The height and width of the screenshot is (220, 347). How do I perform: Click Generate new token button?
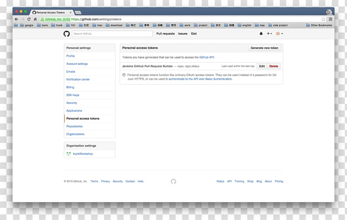(265, 48)
